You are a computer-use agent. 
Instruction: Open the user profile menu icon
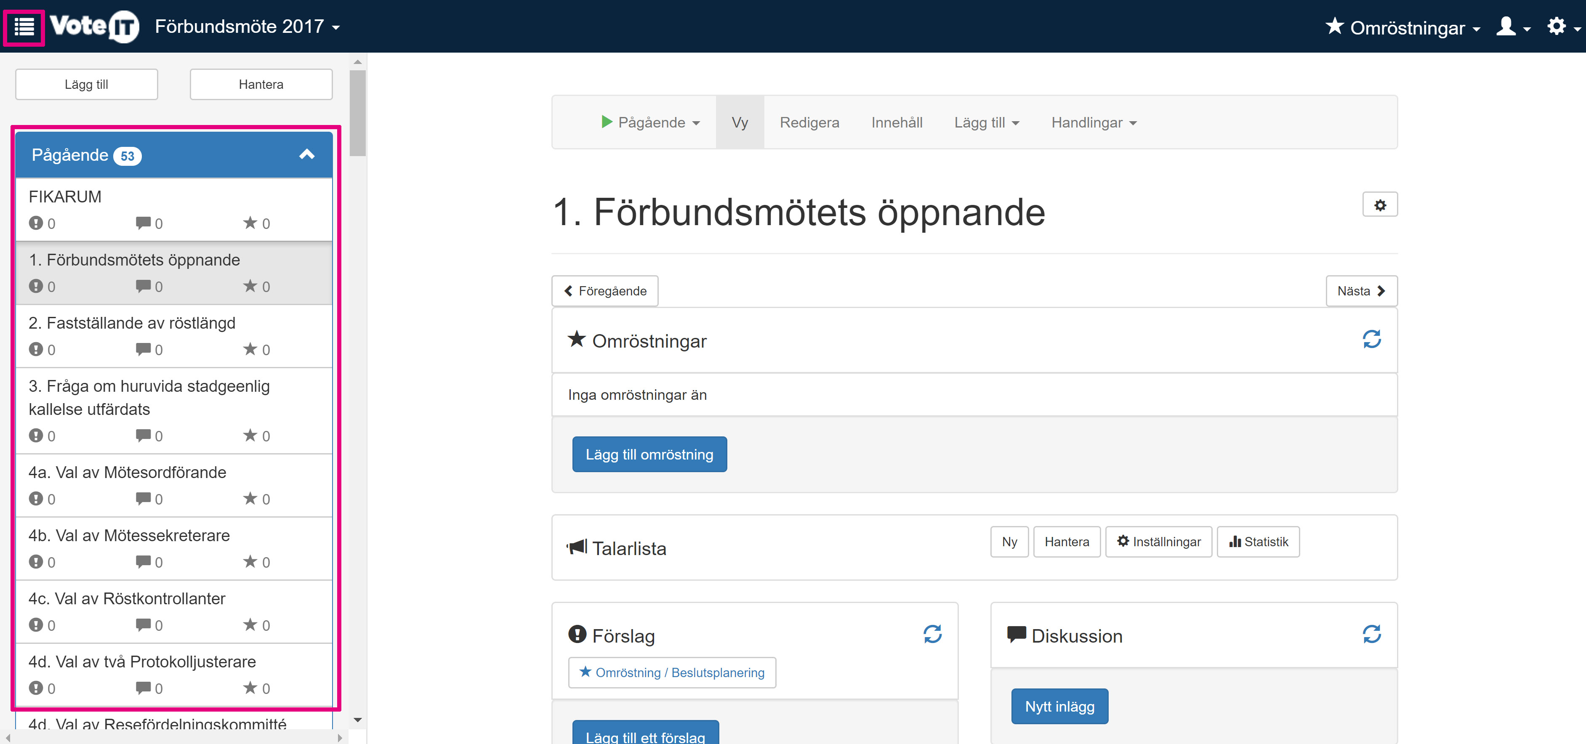[x=1513, y=27]
